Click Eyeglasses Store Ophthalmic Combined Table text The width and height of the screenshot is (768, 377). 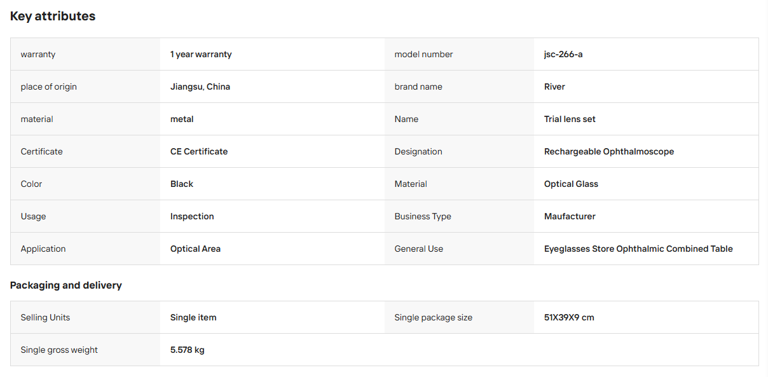(x=638, y=249)
